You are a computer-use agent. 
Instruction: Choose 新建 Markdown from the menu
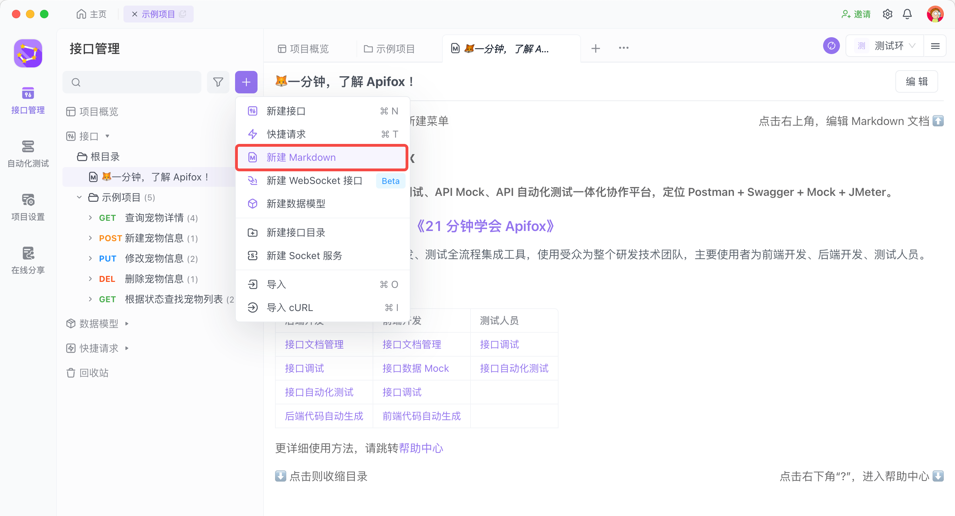322,157
